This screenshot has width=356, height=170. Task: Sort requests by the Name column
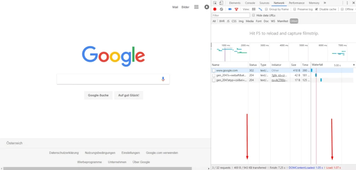coord(229,65)
